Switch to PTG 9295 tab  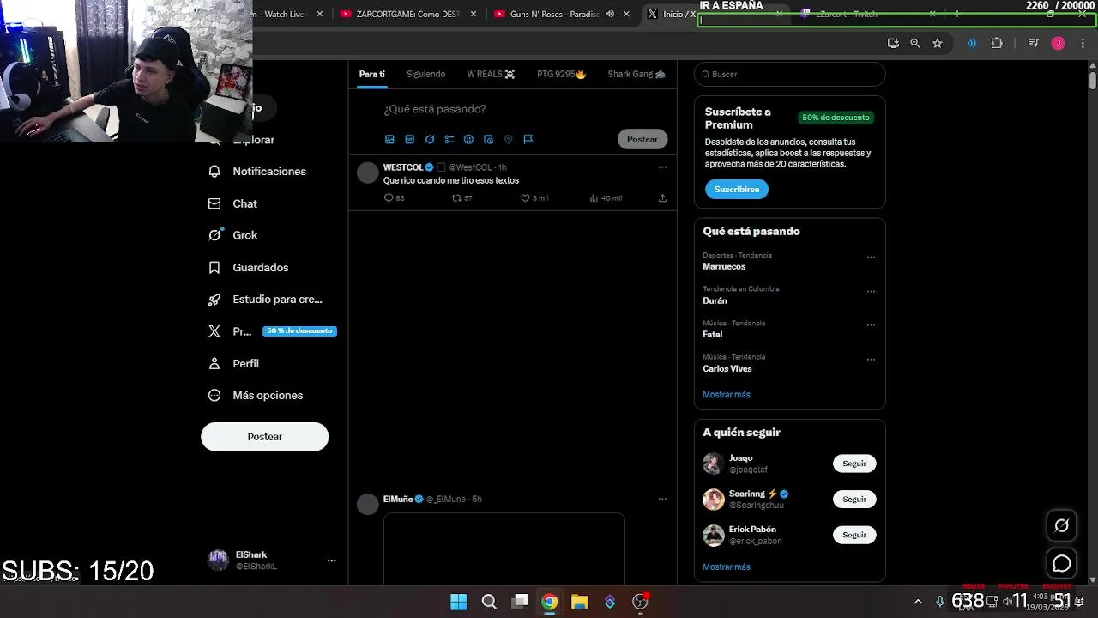pos(561,74)
